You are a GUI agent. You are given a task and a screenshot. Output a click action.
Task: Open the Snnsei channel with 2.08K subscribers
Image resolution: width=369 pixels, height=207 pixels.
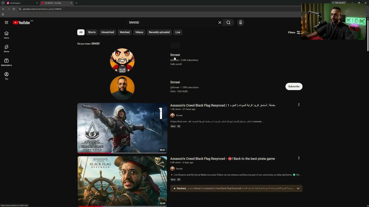point(175,55)
